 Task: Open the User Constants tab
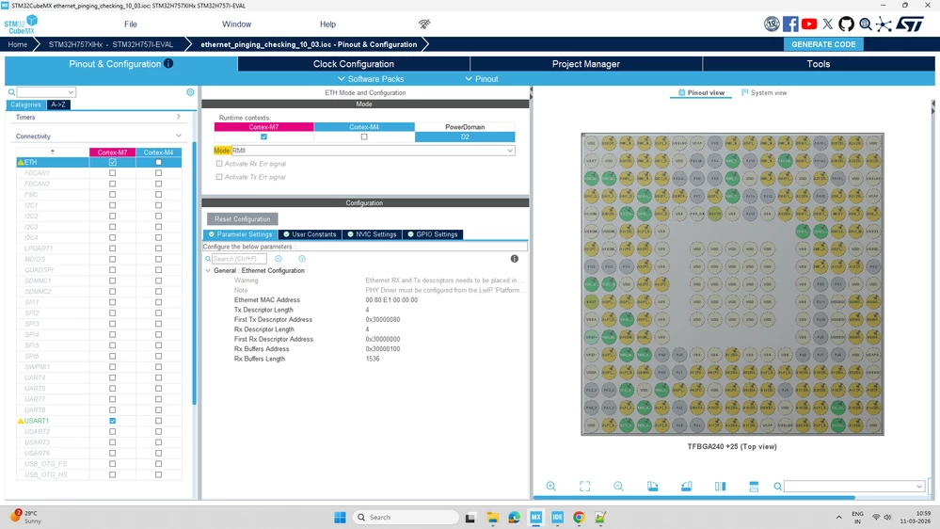pyautogui.click(x=310, y=234)
